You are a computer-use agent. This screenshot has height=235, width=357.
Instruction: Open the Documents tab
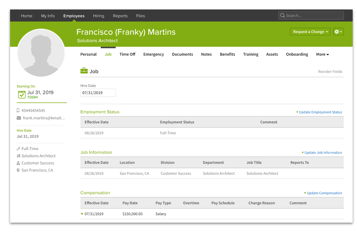pos(182,54)
